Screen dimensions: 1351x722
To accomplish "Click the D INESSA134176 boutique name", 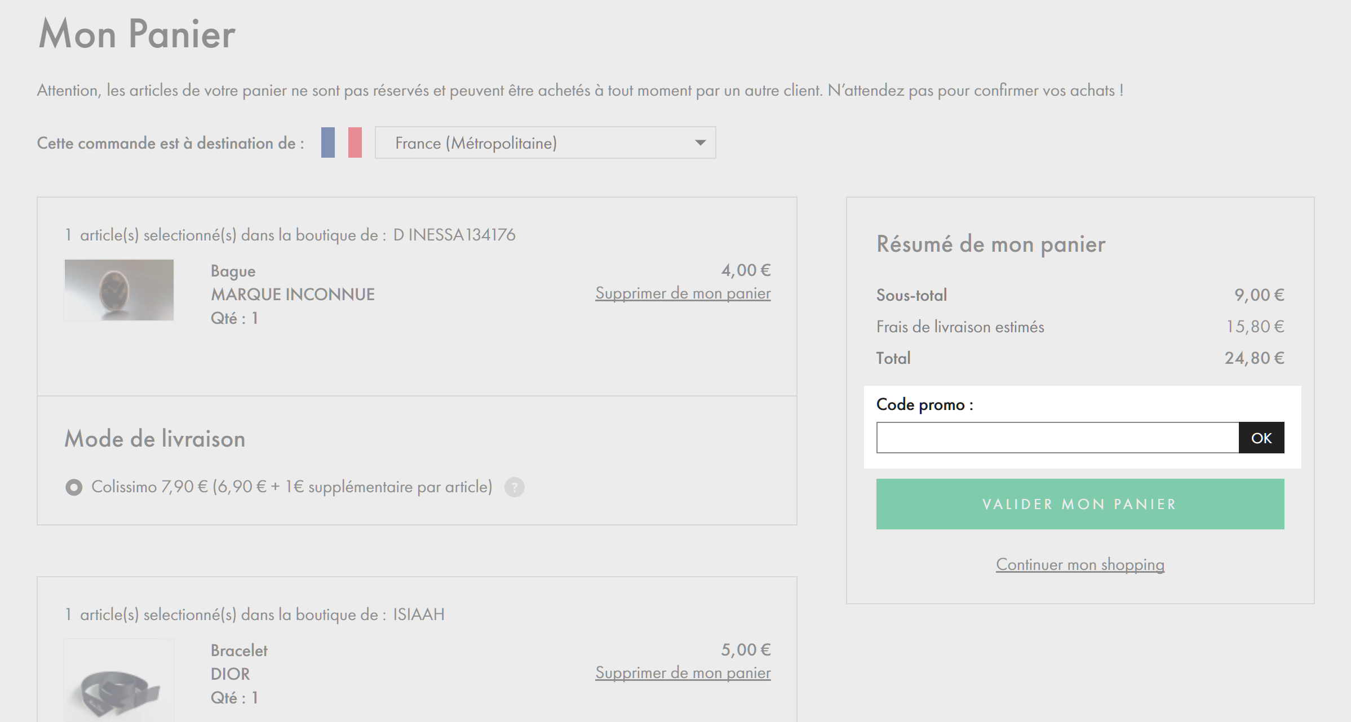I will click(x=454, y=235).
